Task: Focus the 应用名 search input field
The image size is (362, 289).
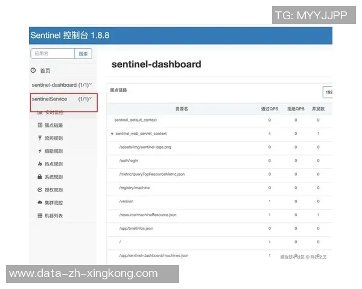Action: [52, 54]
